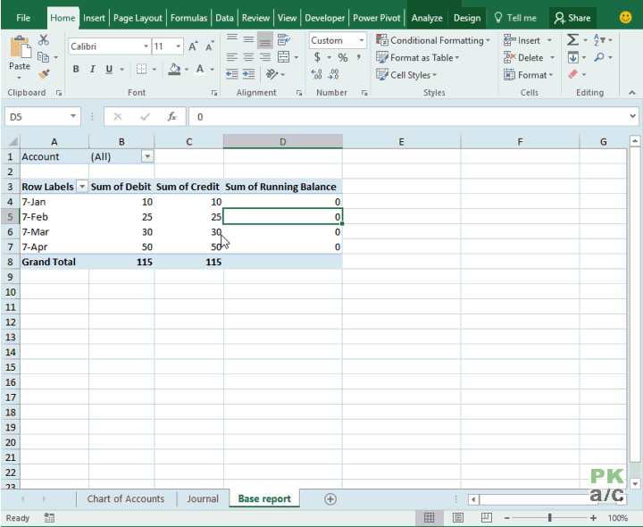Click the Merge and Center icon
This screenshot has width=643, height=527.
[x=283, y=57]
